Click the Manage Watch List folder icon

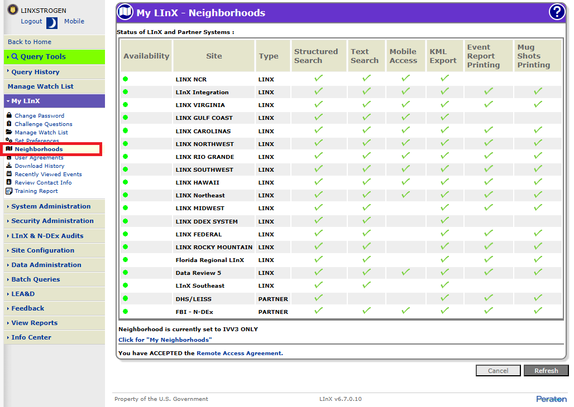coord(9,132)
